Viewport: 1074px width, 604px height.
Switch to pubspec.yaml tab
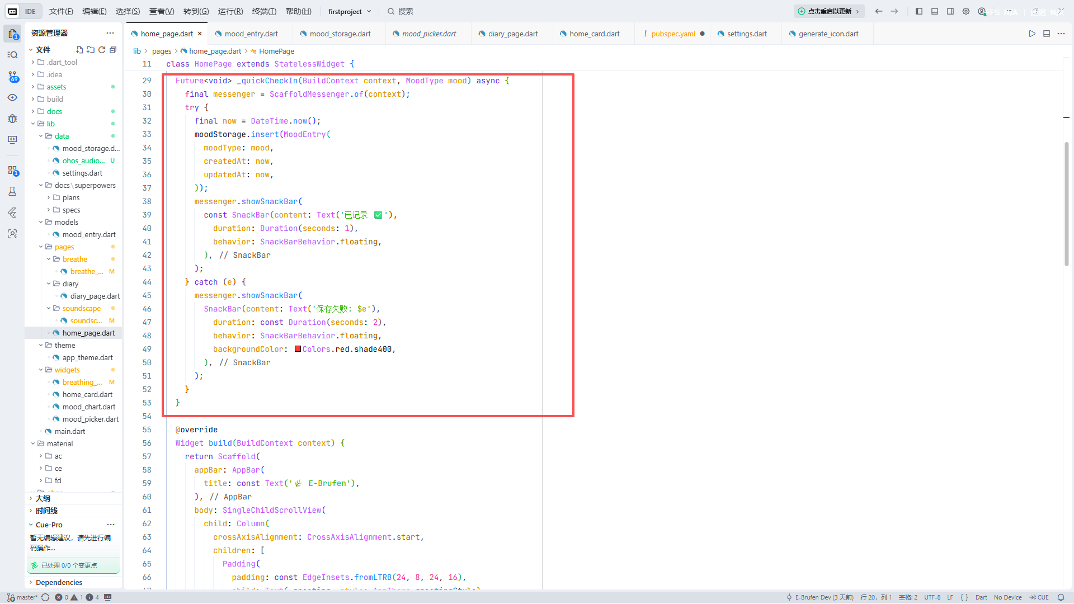[673, 34]
